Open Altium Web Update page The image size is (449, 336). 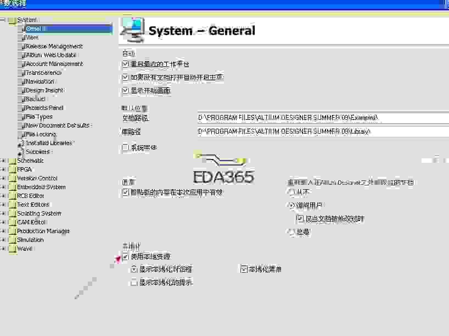point(51,55)
